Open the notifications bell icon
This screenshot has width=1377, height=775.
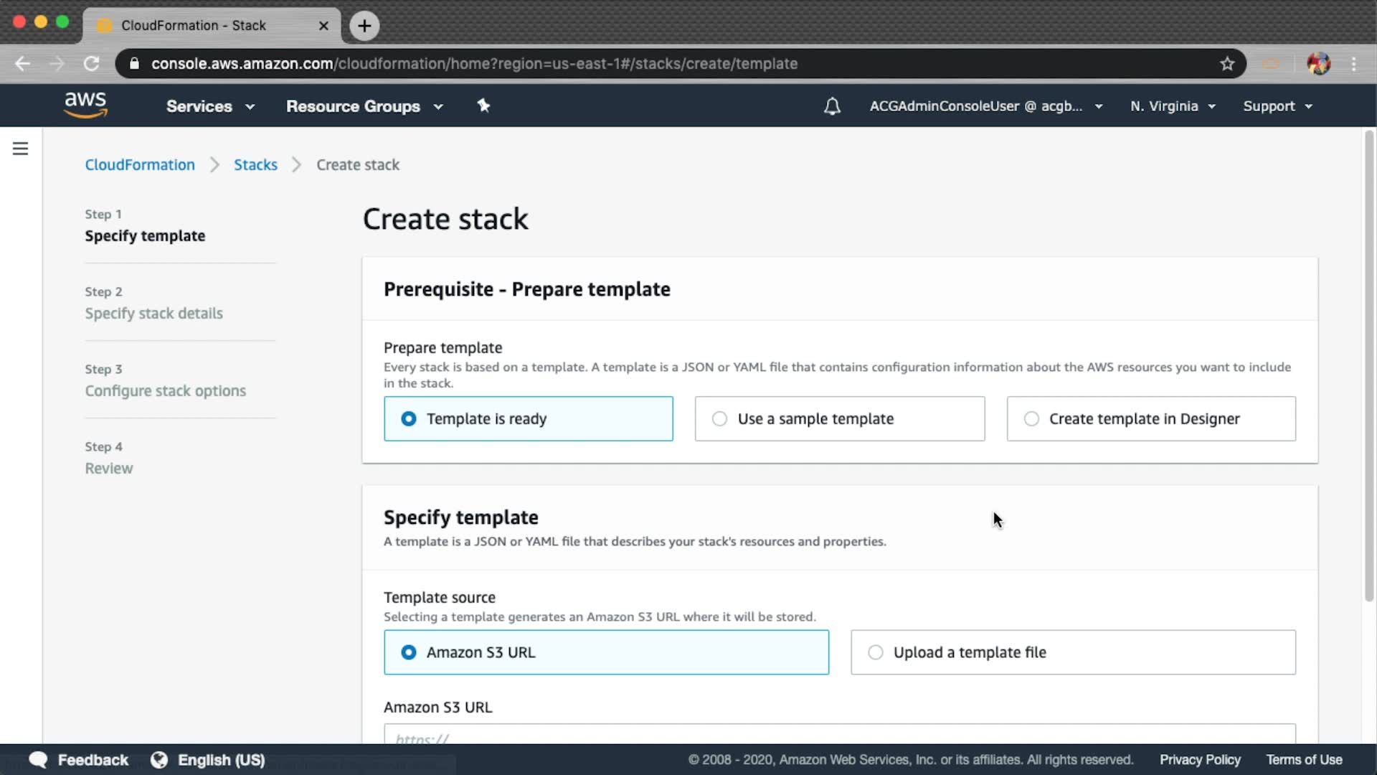click(832, 106)
